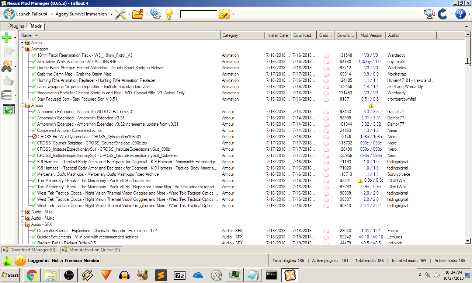Click the yellow smiley face status icon
Viewport: 472px width, 283px height.
point(20,261)
